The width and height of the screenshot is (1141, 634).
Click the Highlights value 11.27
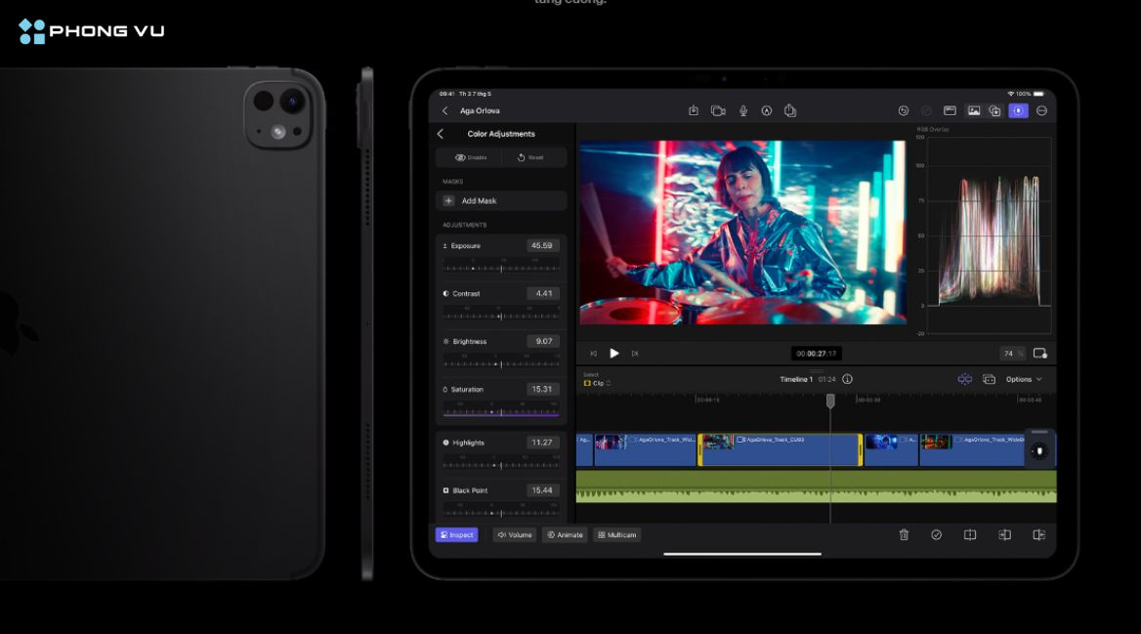(542, 443)
